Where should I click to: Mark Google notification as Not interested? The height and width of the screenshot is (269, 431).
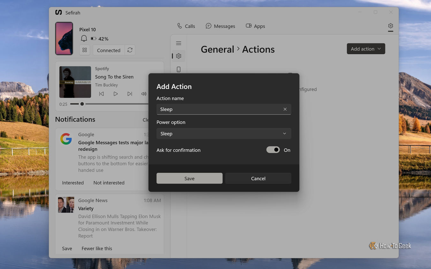pos(109,183)
